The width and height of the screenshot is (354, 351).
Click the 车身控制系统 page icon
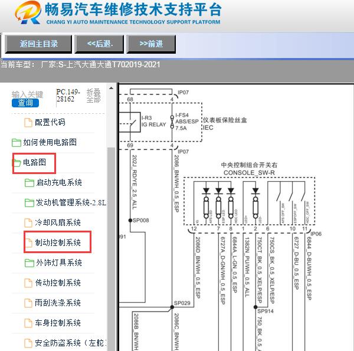point(28,323)
